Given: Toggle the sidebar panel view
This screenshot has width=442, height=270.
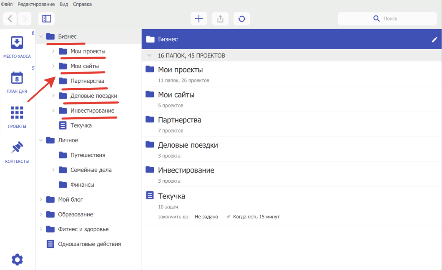Looking at the screenshot, I should click(46, 18).
